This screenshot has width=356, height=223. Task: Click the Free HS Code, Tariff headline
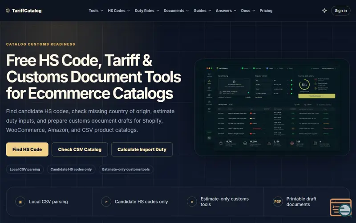coord(93,77)
